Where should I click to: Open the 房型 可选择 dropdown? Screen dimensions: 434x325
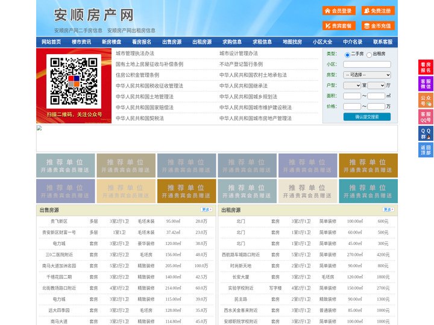pyautogui.click(x=367, y=75)
